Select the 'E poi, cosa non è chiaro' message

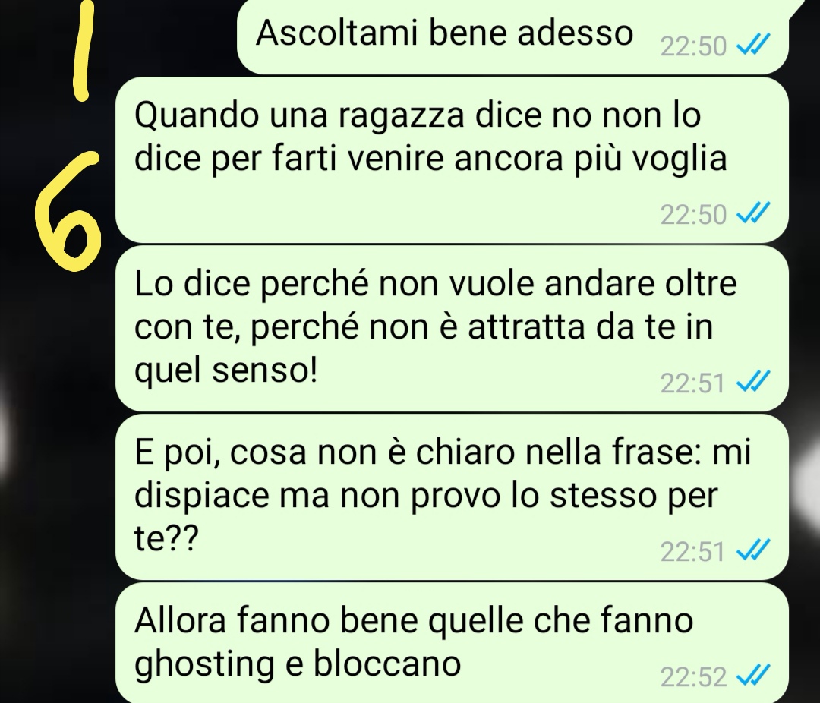tap(452, 497)
